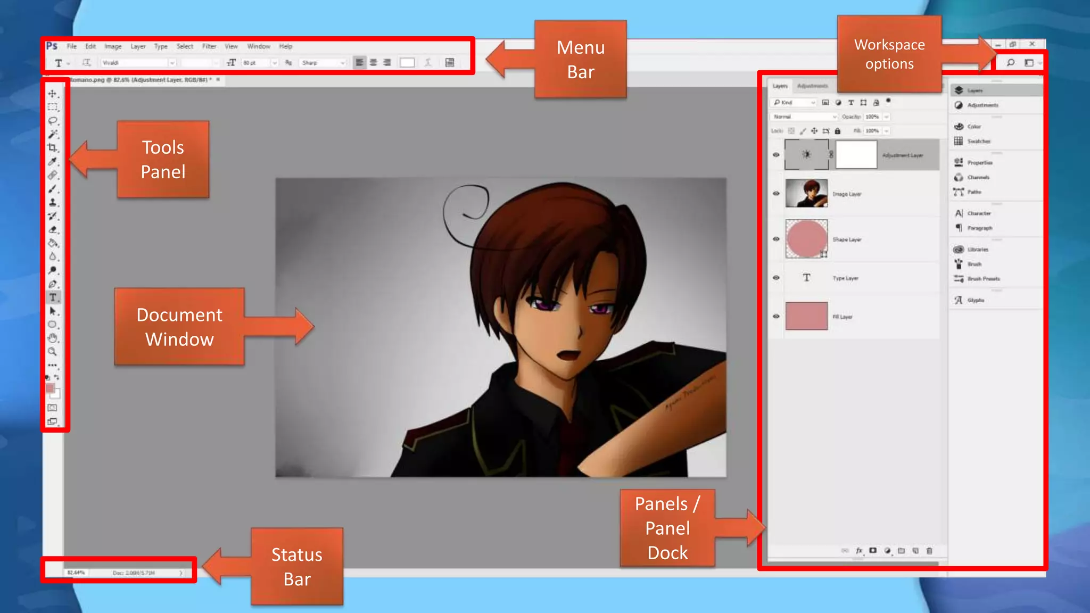
Task: Select the Crop tool
Action: (x=52, y=148)
